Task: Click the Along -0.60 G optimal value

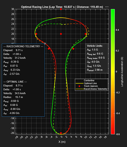Action: click(11, 101)
